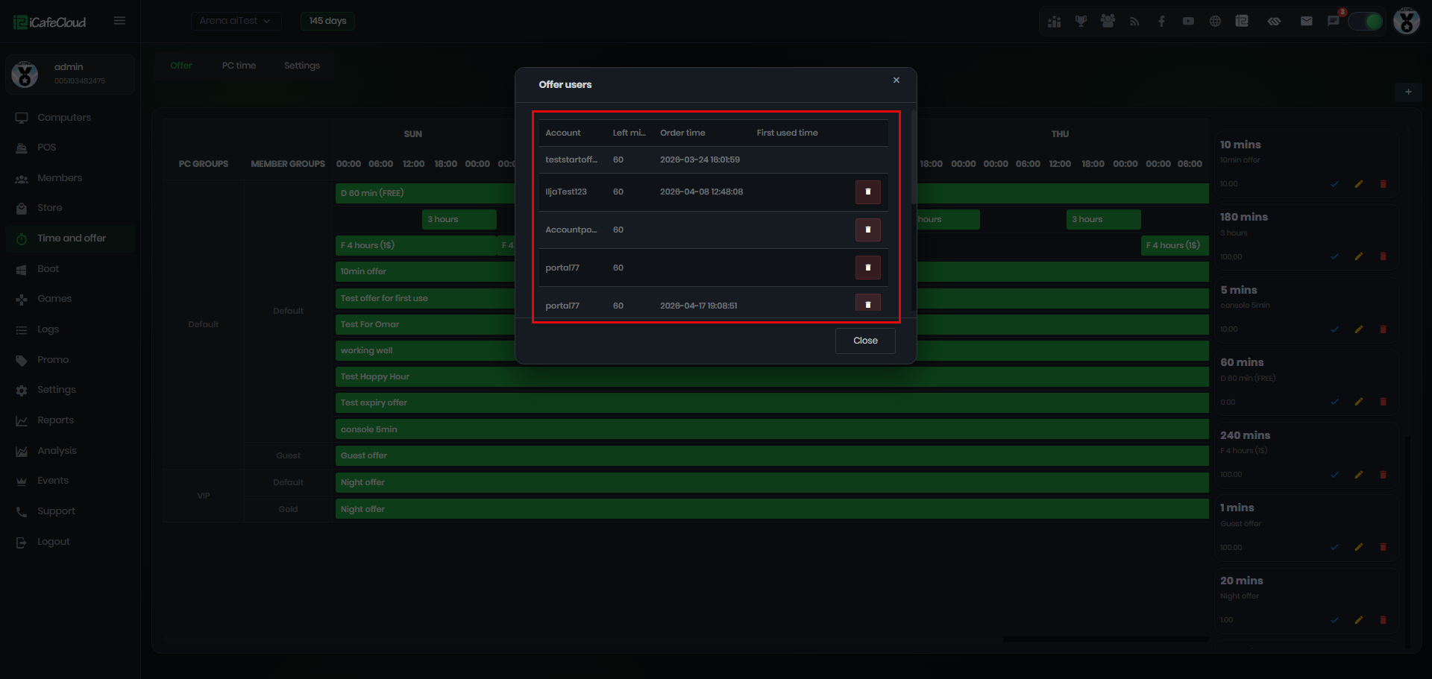Click the Offer users dialog scrollbar
The image size is (1432, 679).
coord(913,158)
